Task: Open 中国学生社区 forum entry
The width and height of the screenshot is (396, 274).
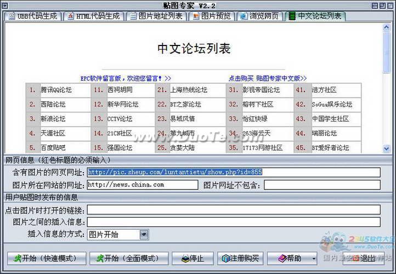Action: click(330, 118)
